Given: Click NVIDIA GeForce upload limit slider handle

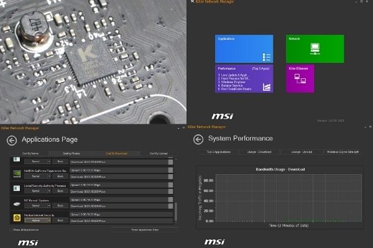Looking at the screenshot, I should (170, 170).
